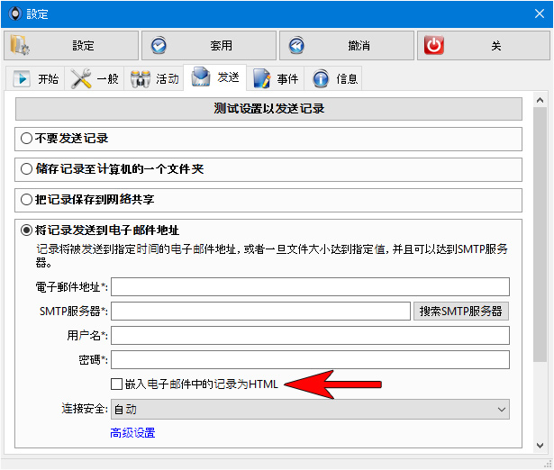554x470 pixels.
Task: Click the notepad-pencil icon on 事件 tab
Action: [262, 78]
